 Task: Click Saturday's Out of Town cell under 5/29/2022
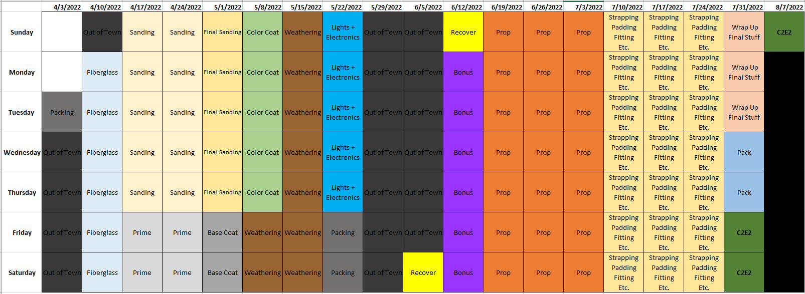pos(383,272)
